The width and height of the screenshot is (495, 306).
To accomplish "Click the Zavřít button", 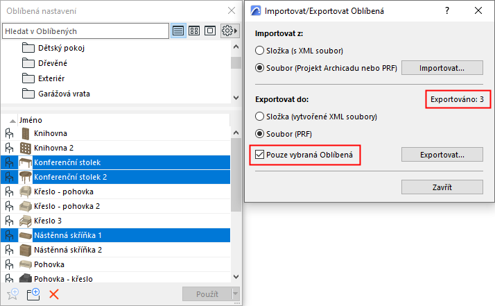I will (442, 187).
